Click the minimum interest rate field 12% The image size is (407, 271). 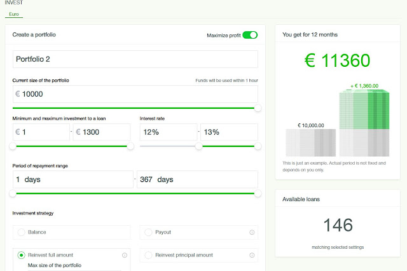coord(169,132)
